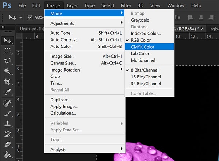Click the Photoshop Ps logo icon
Screen dimensions: 219x161
pos(7,5)
